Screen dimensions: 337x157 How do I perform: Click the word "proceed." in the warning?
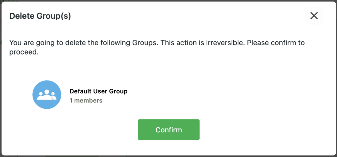(24, 52)
